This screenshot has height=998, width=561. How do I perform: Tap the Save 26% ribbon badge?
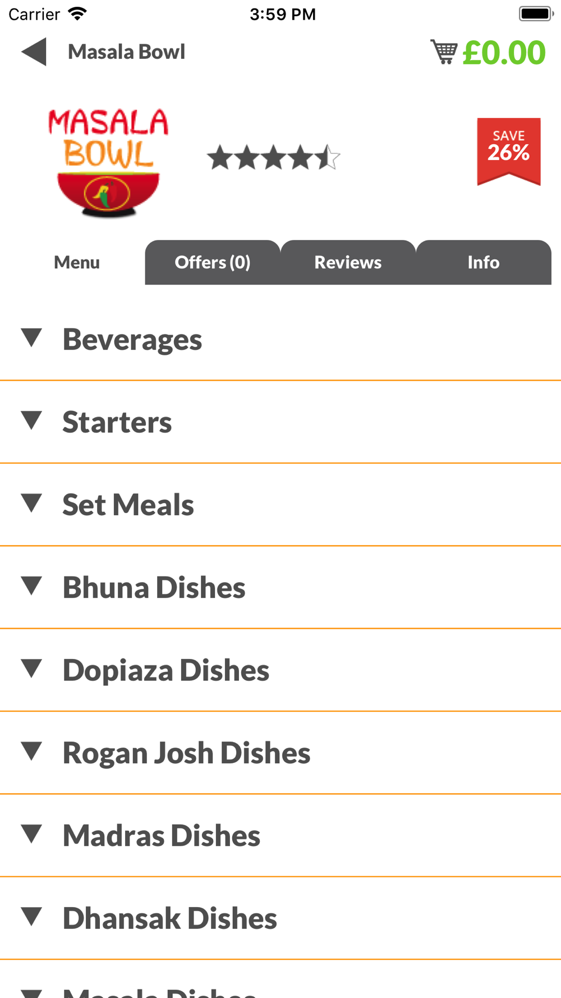(509, 152)
